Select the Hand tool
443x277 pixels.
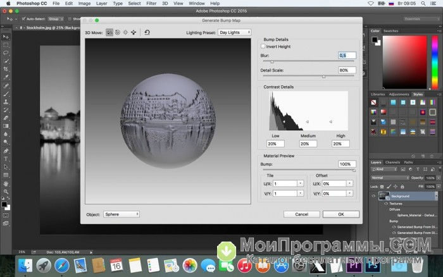coord(6,183)
